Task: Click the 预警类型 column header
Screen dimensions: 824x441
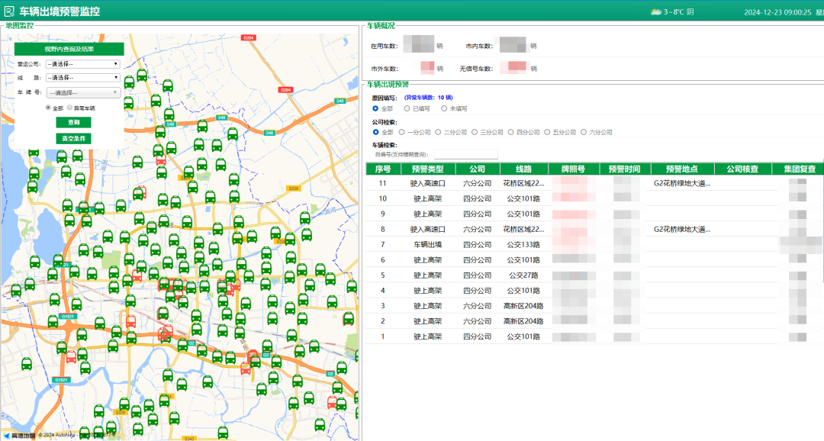Action: 426,169
